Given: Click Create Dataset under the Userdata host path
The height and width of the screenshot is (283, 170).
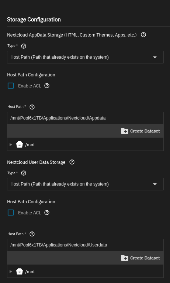Looking at the screenshot, I should pos(140,258).
